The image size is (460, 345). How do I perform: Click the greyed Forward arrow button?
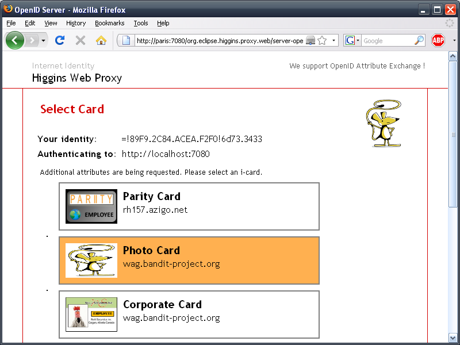click(32, 40)
